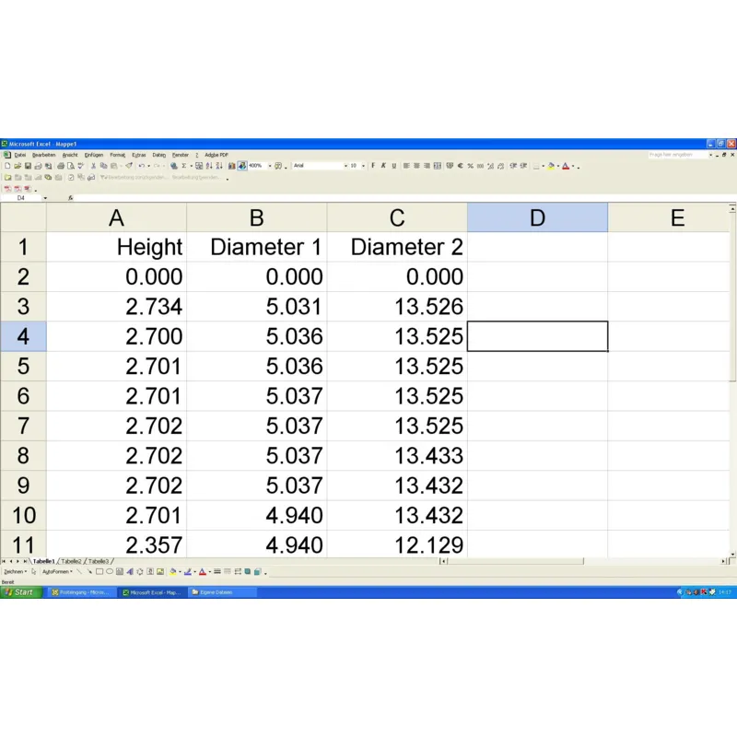This screenshot has height=737, width=737.
Task: Open the Chart Wizard icon
Action: (x=232, y=166)
